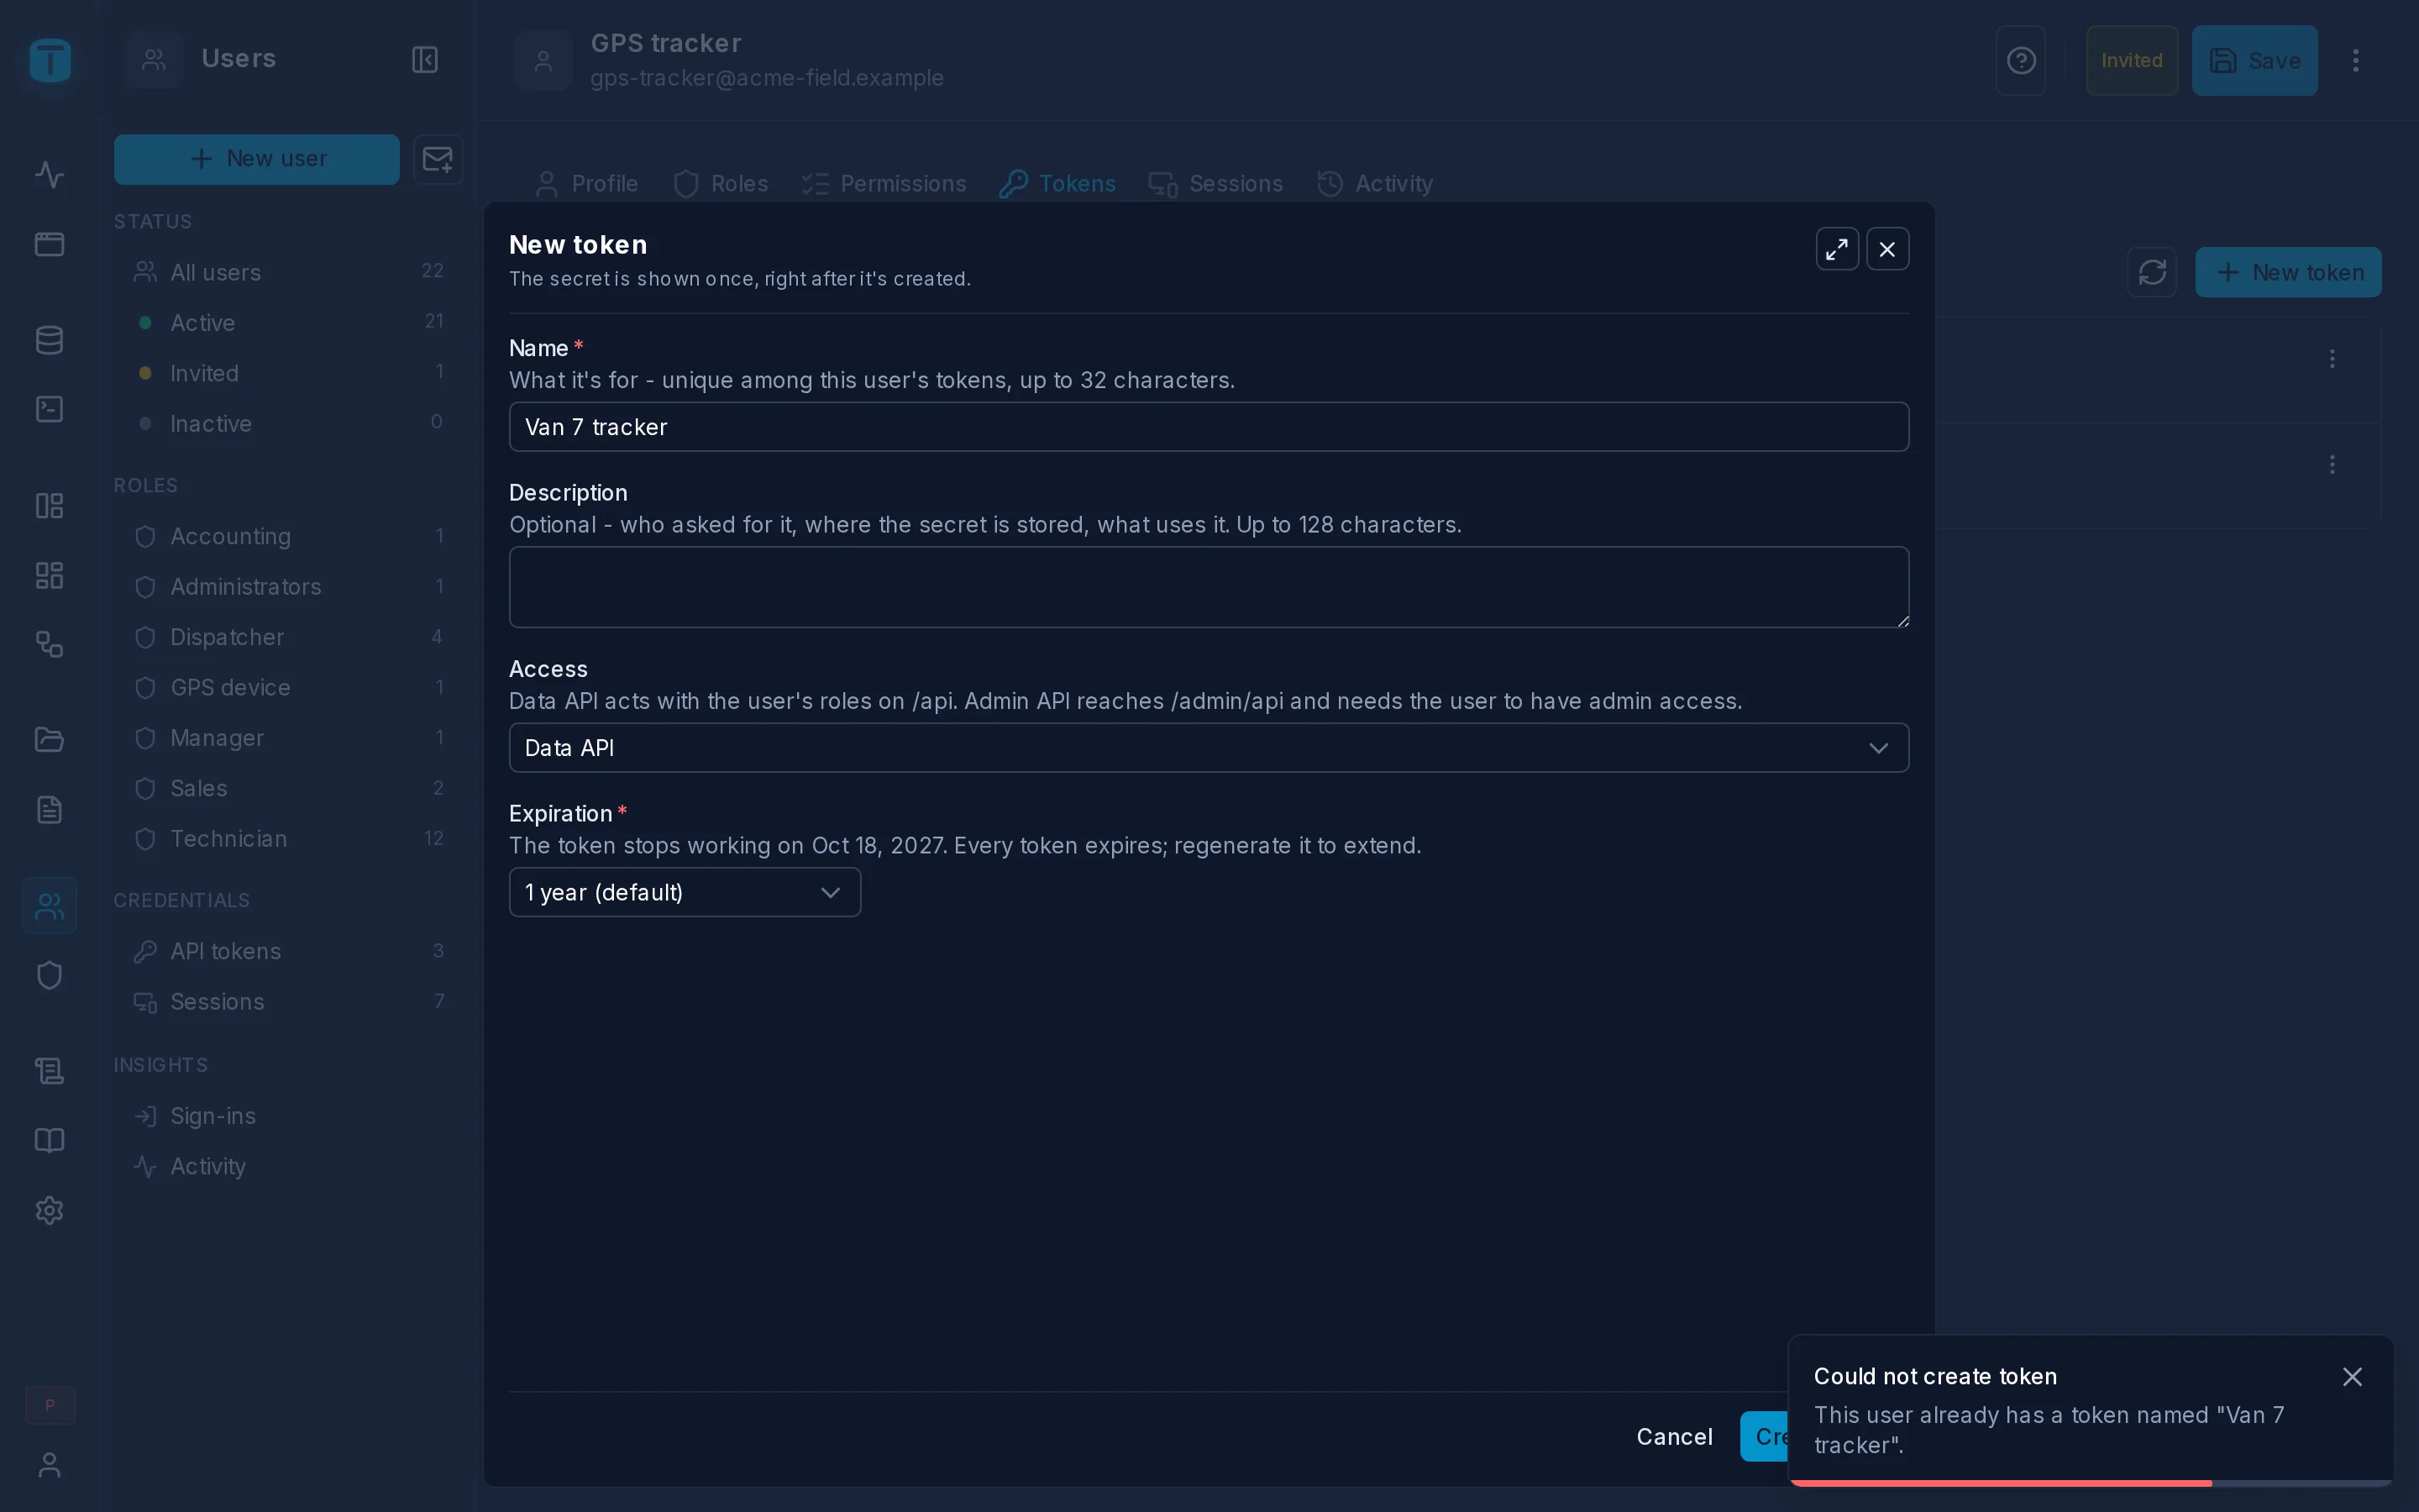Focus the empty Description text area

(x=1209, y=587)
